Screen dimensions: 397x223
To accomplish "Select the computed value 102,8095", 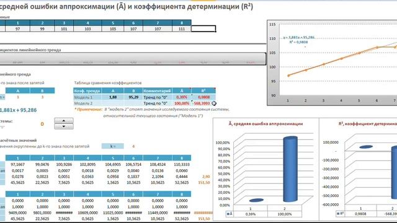I will tap(87, 164).
